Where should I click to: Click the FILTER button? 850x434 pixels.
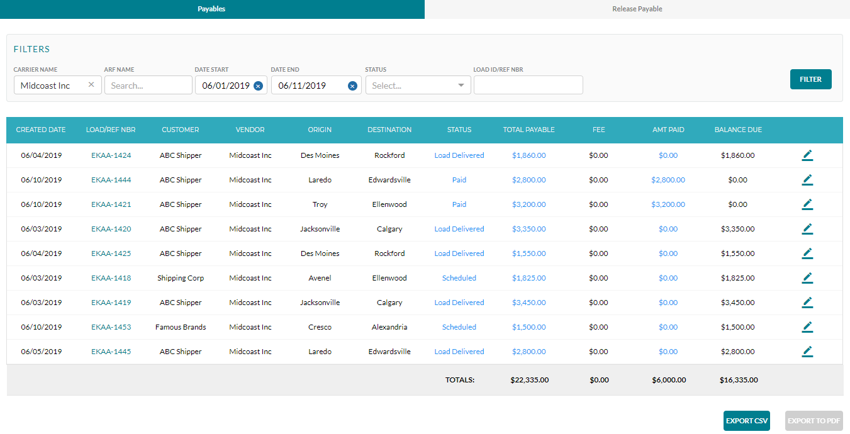point(810,80)
